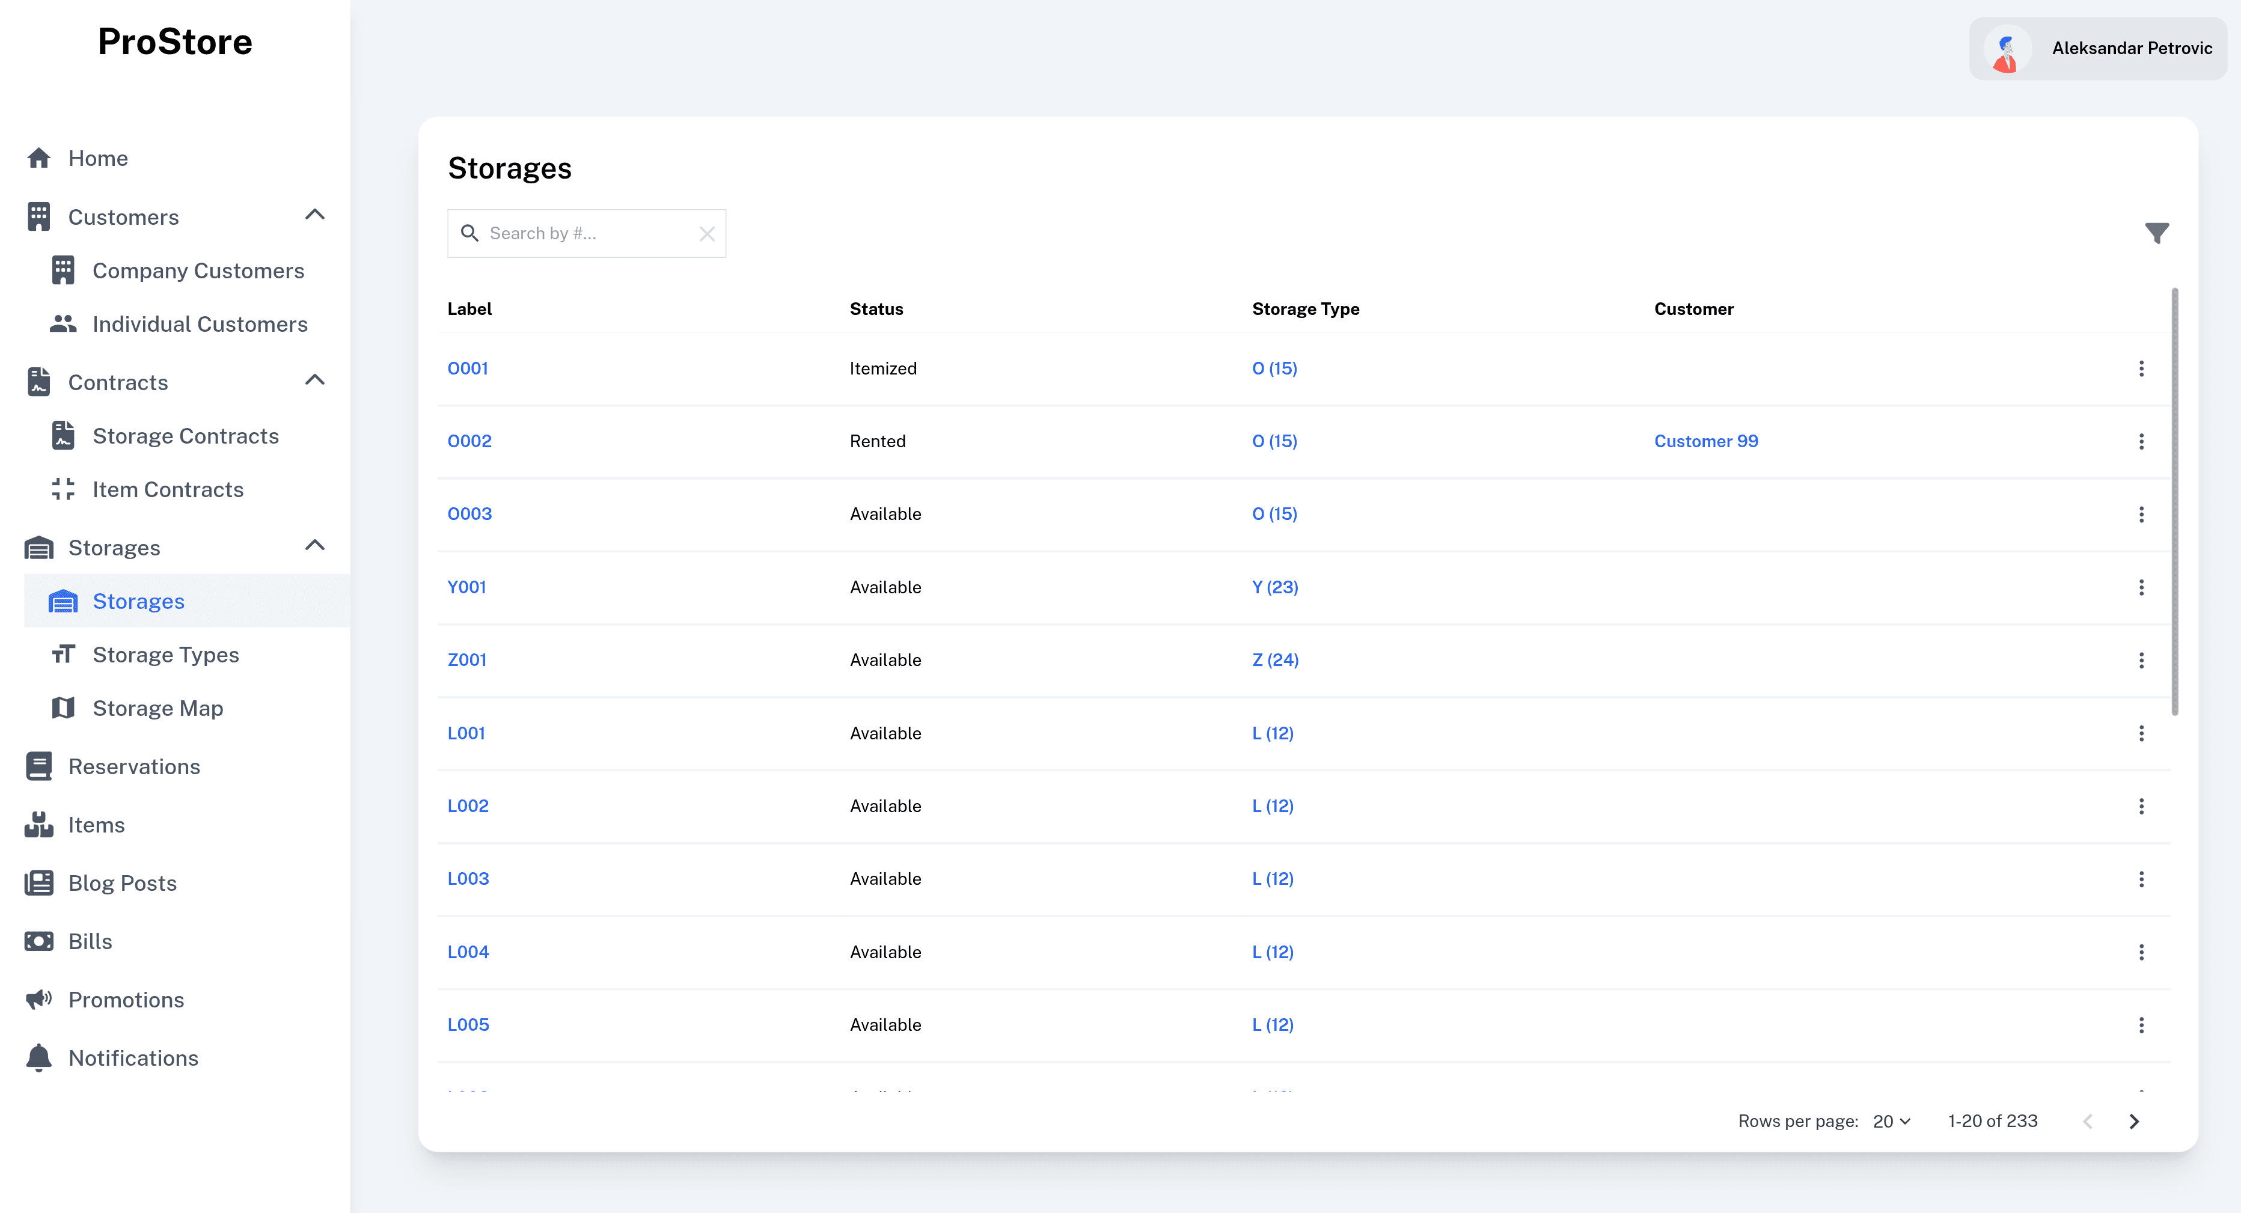Go to next page of storages

pos(2134,1121)
